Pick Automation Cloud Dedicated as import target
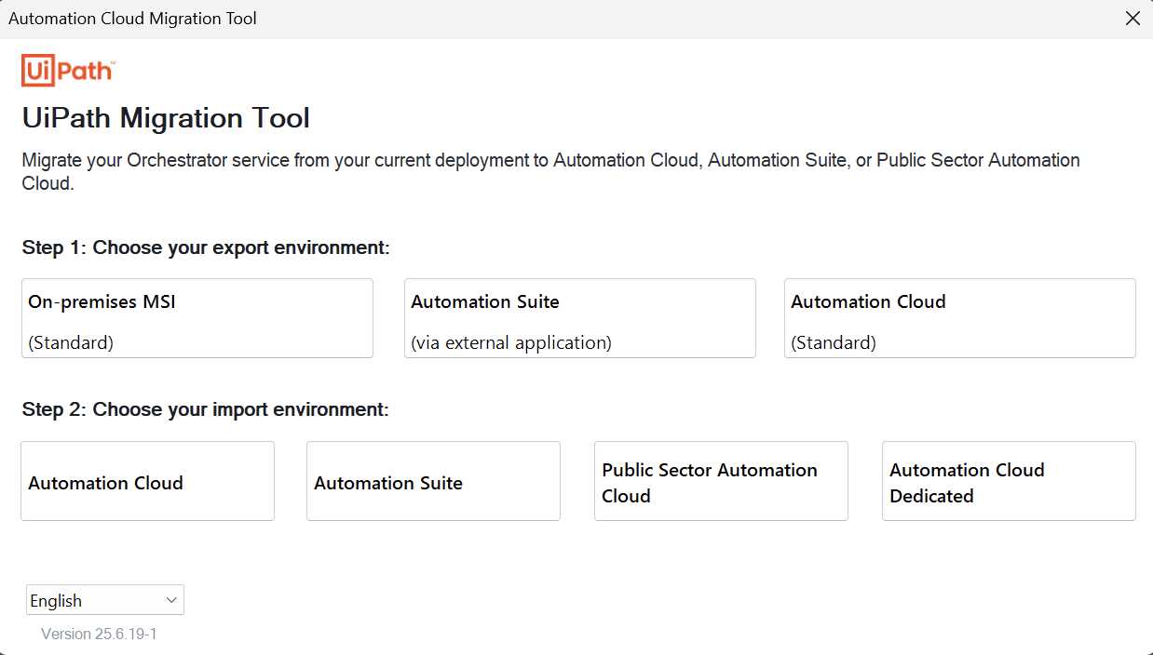Screen dimensions: 1153x655 [x=1008, y=480]
